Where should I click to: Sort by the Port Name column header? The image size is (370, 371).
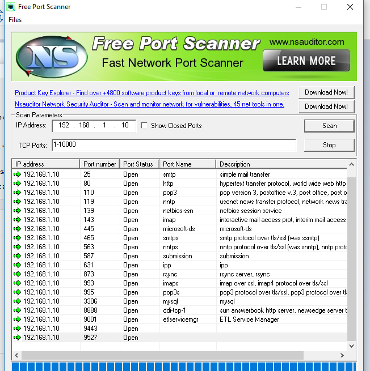tap(177, 164)
